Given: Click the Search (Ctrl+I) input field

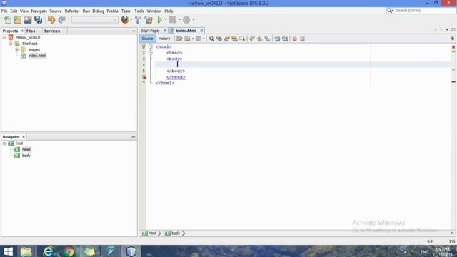Looking at the screenshot, I should (x=424, y=11).
